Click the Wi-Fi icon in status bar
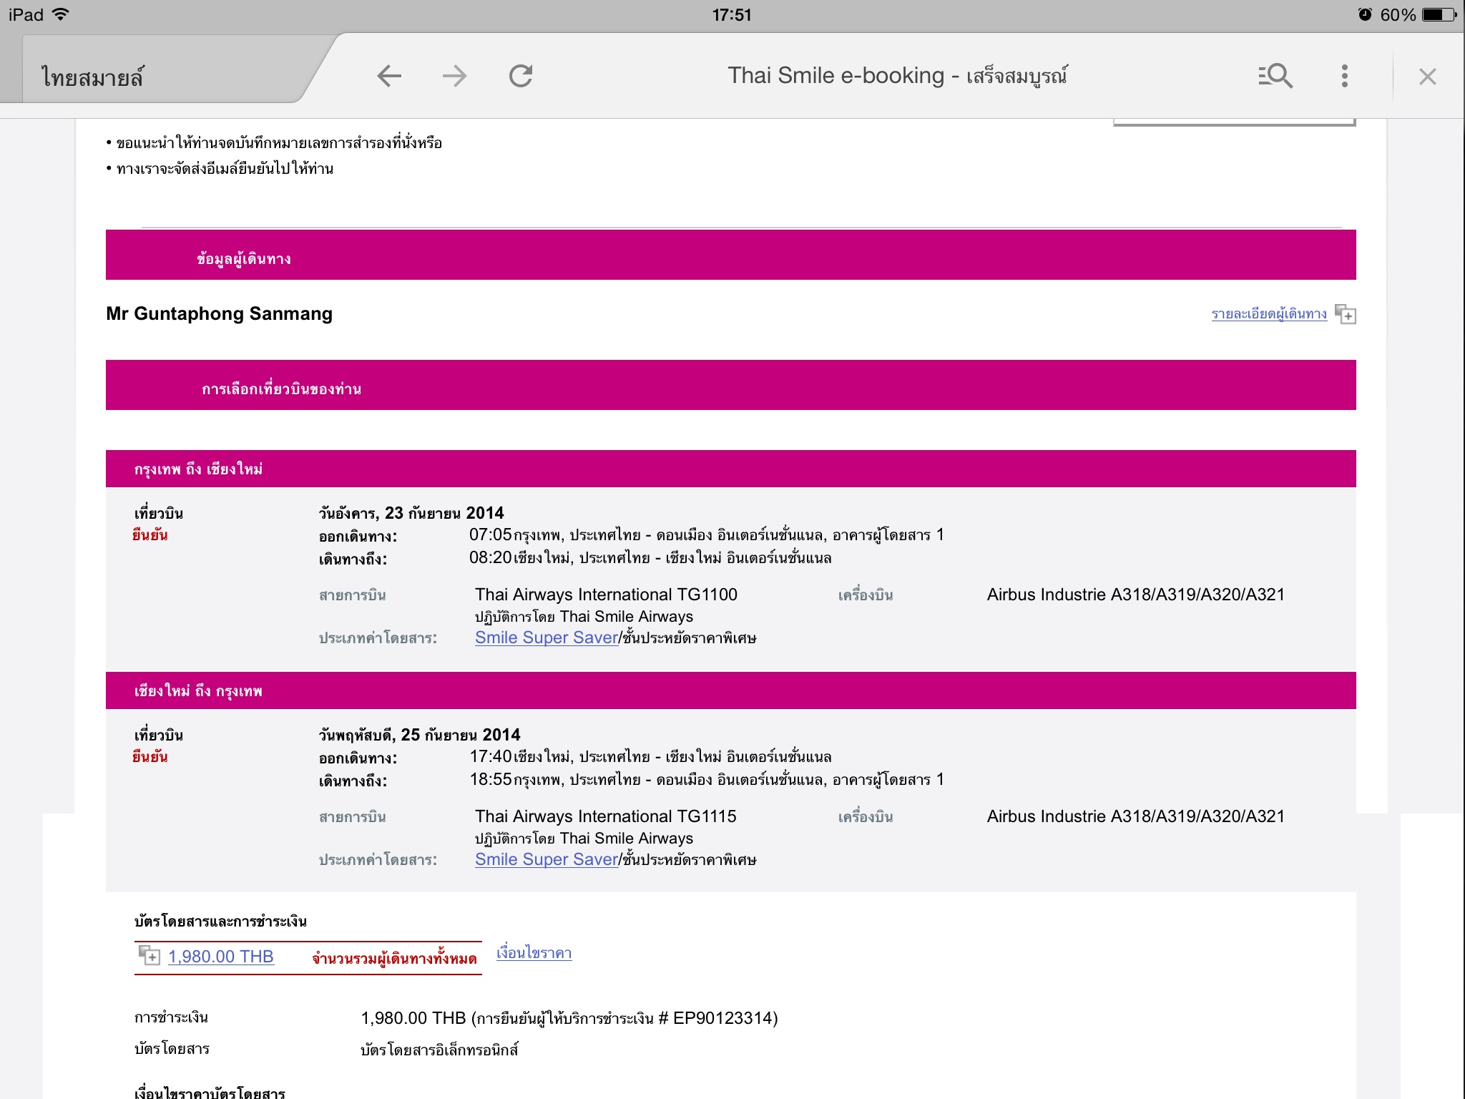Screen dimensions: 1465x1099 (61, 14)
